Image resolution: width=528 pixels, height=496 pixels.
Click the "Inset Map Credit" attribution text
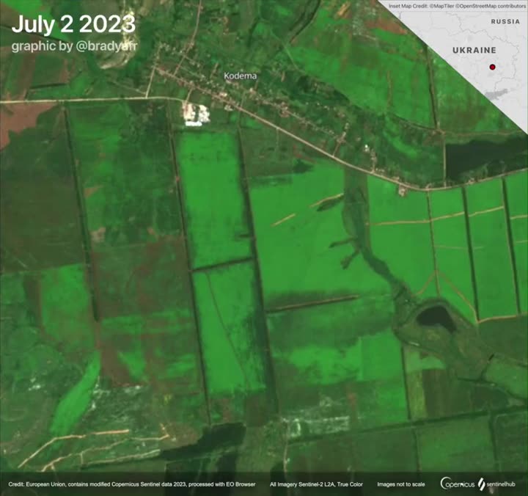click(x=457, y=6)
